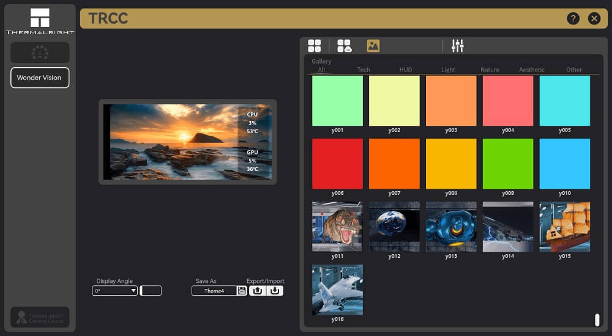Click the export theme icon
Screen dimensions: 612x336
(x=258, y=291)
